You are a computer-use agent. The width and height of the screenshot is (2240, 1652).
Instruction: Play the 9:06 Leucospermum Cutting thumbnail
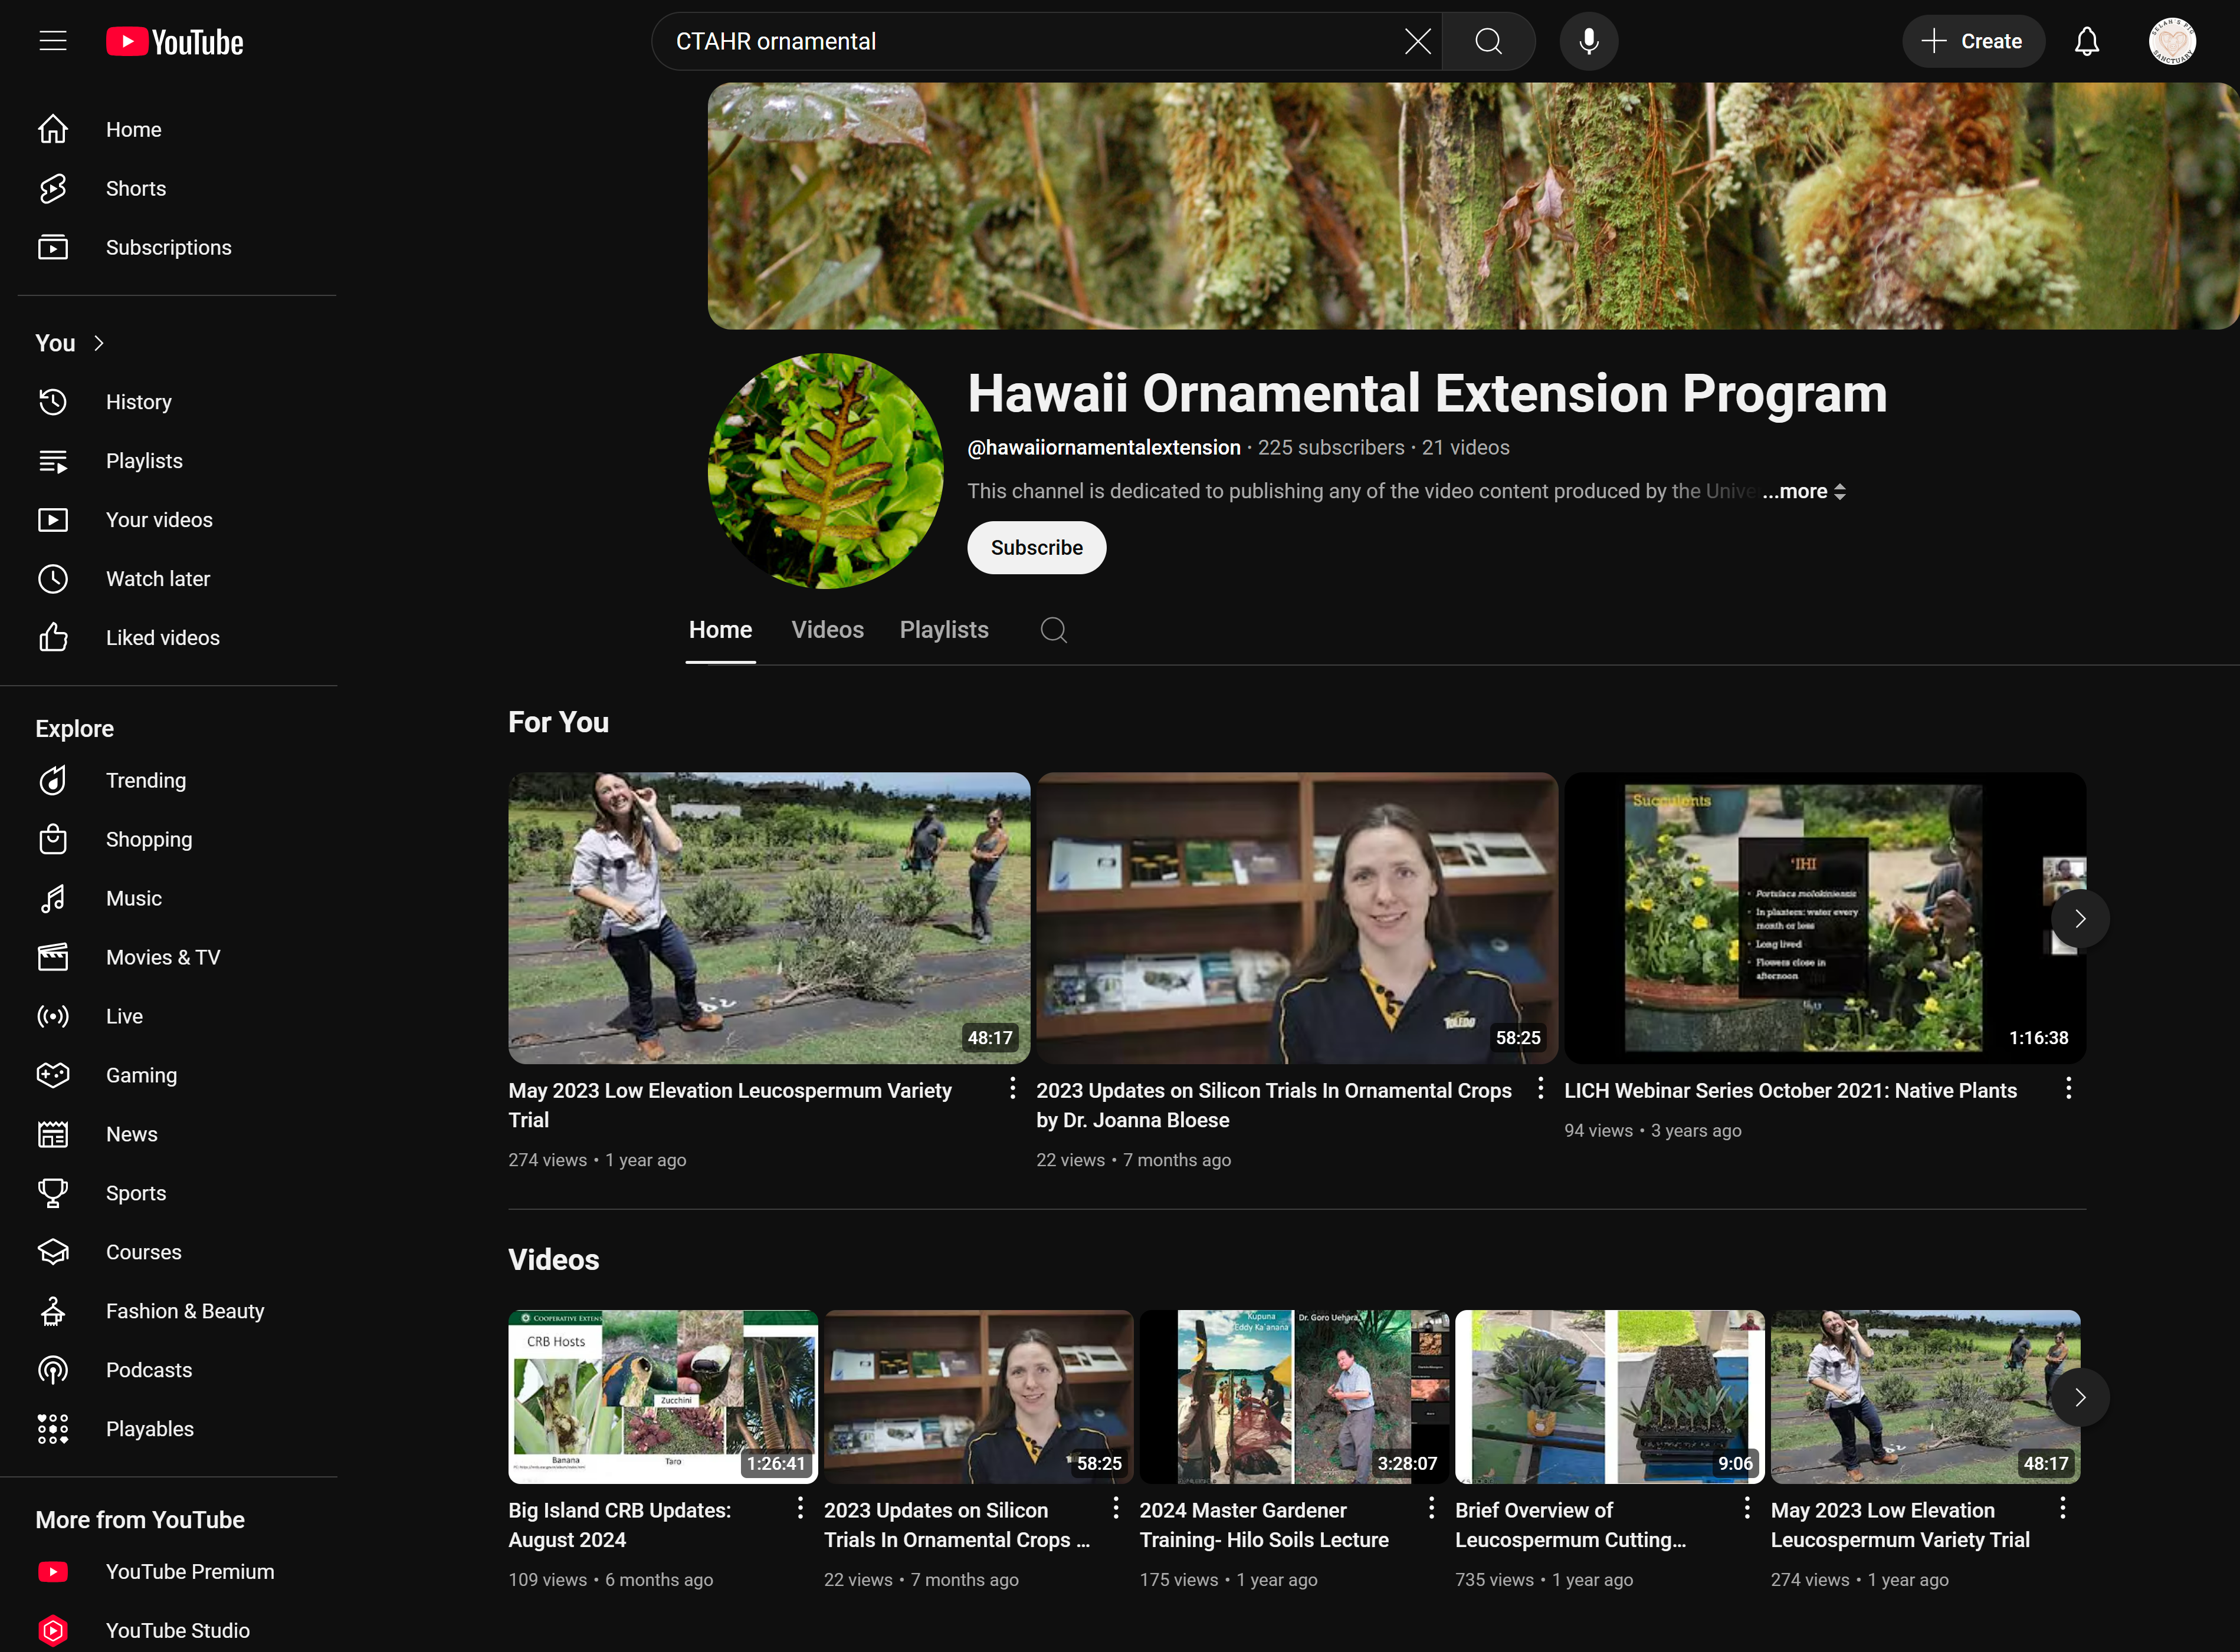[1610, 1397]
